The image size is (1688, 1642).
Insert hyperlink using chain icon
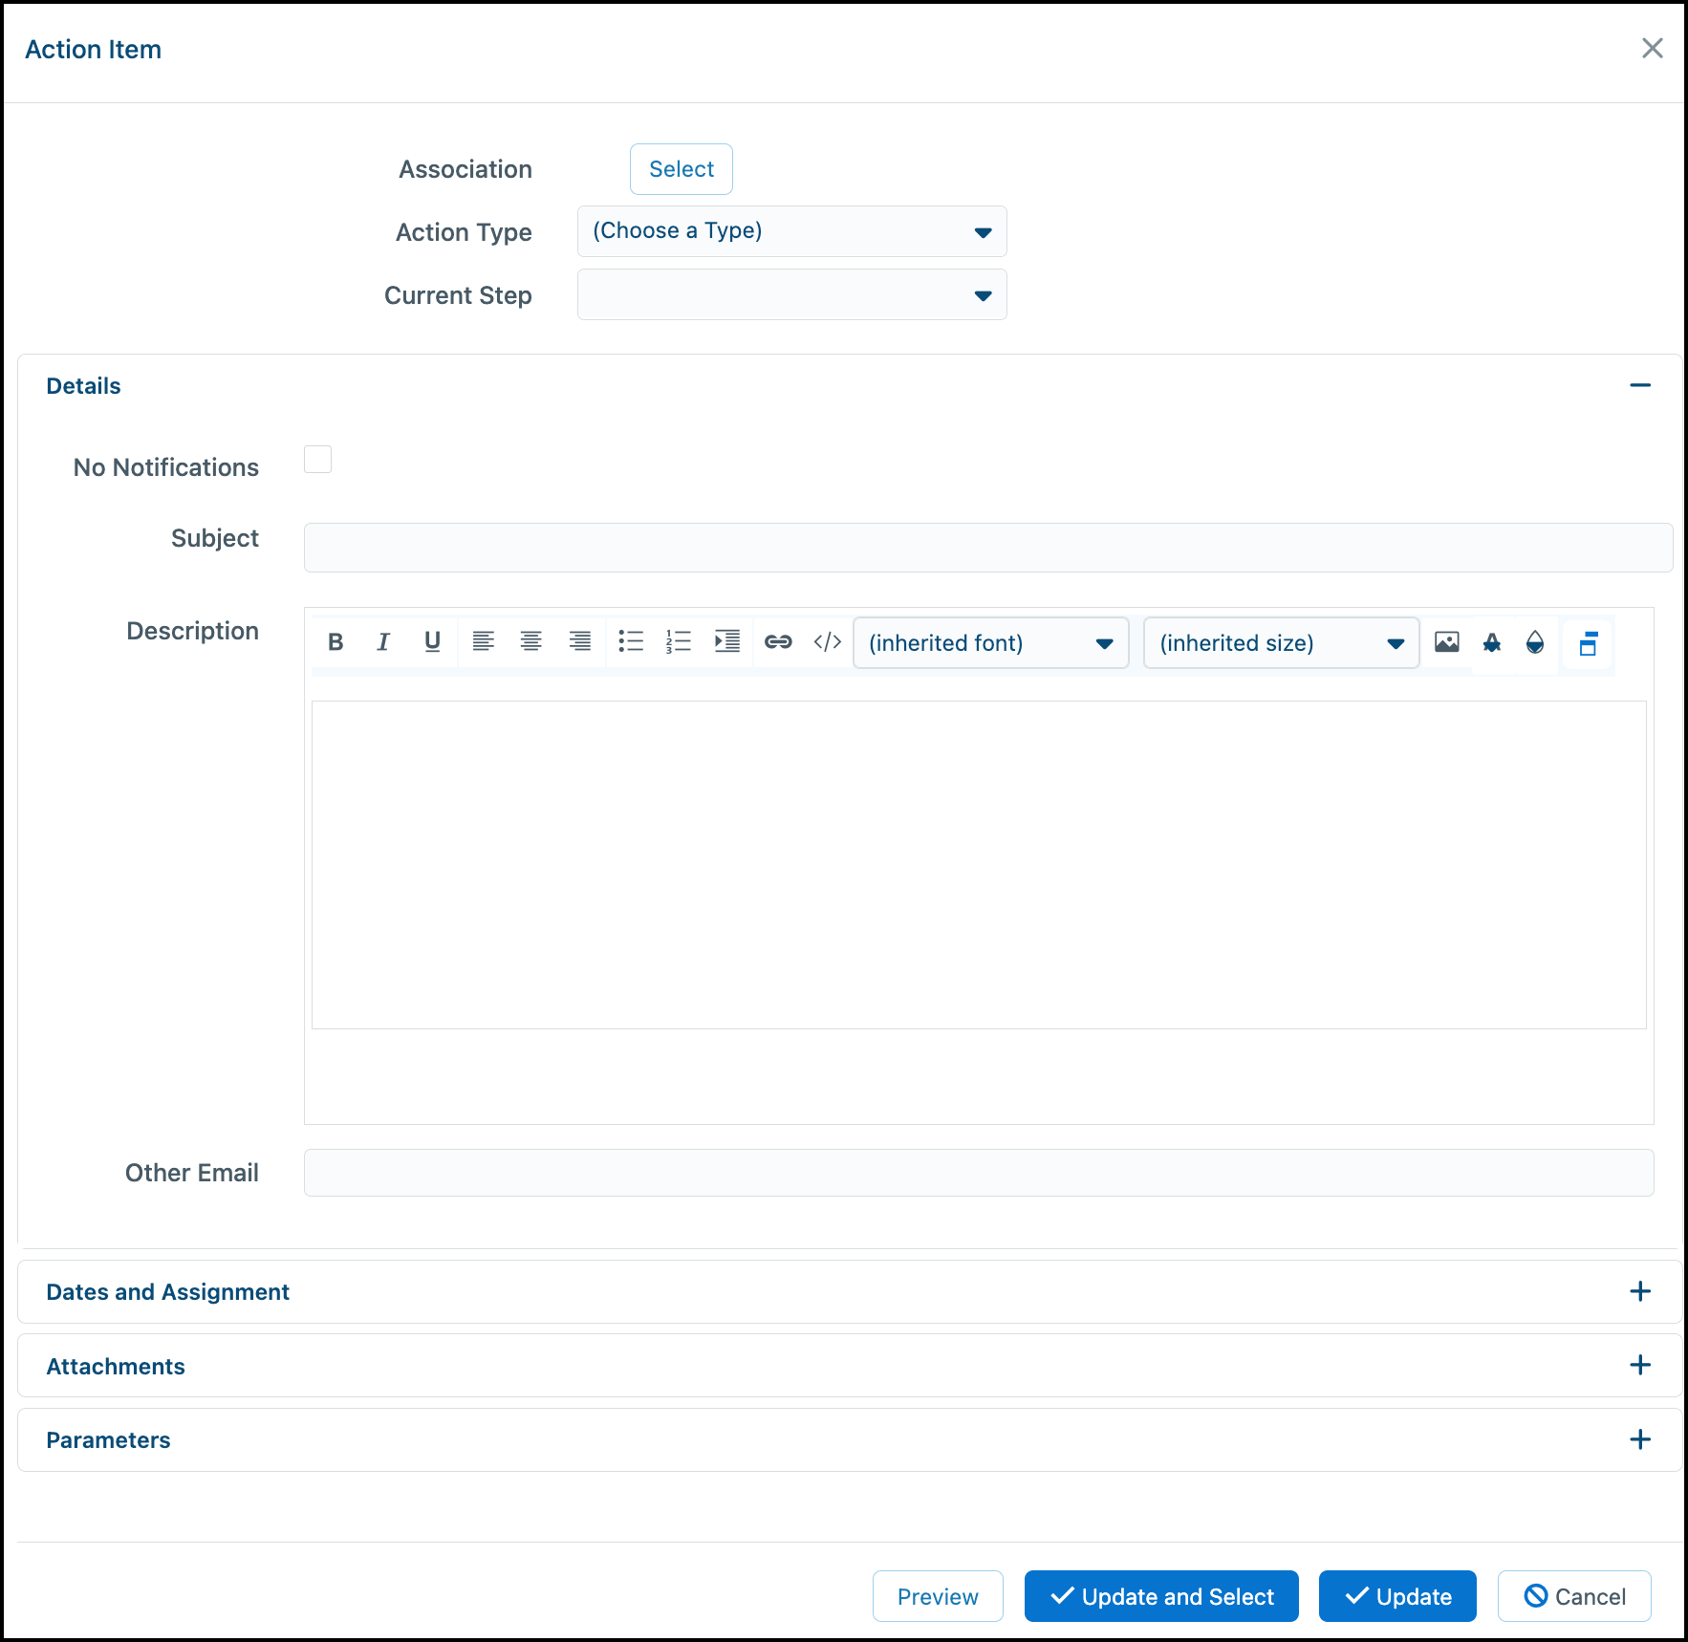click(778, 642)
